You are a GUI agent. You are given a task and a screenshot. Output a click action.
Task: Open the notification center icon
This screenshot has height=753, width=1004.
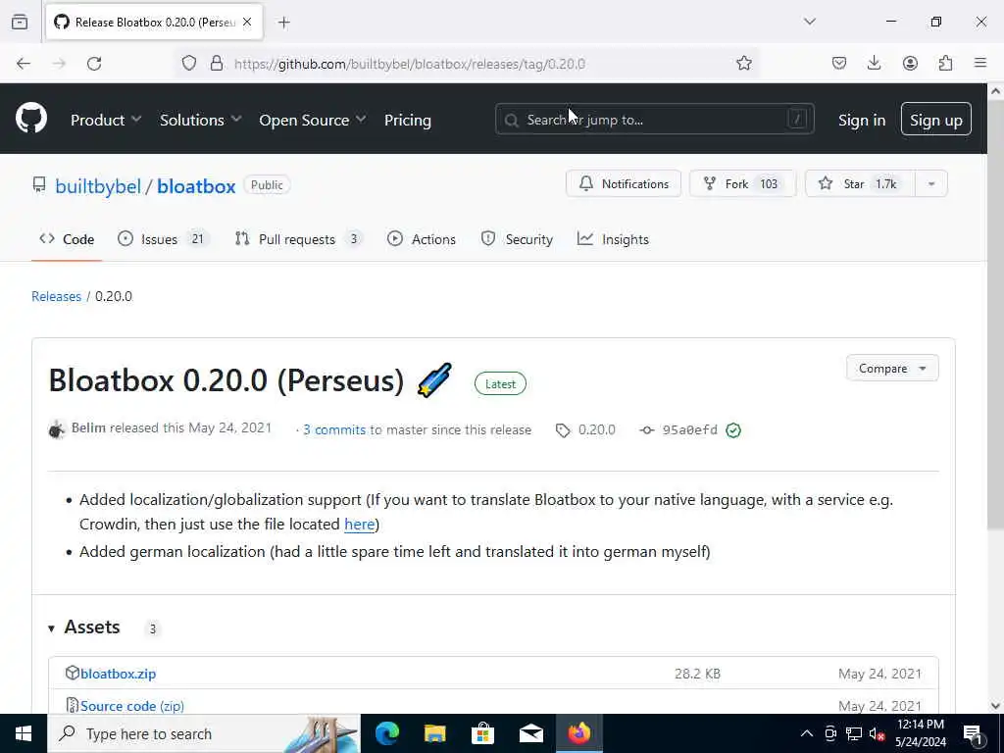pyautogui.click(x=974, y=734)
